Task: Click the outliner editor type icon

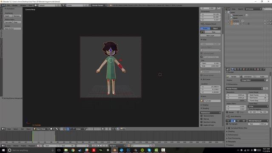Action: coord(228,9)
